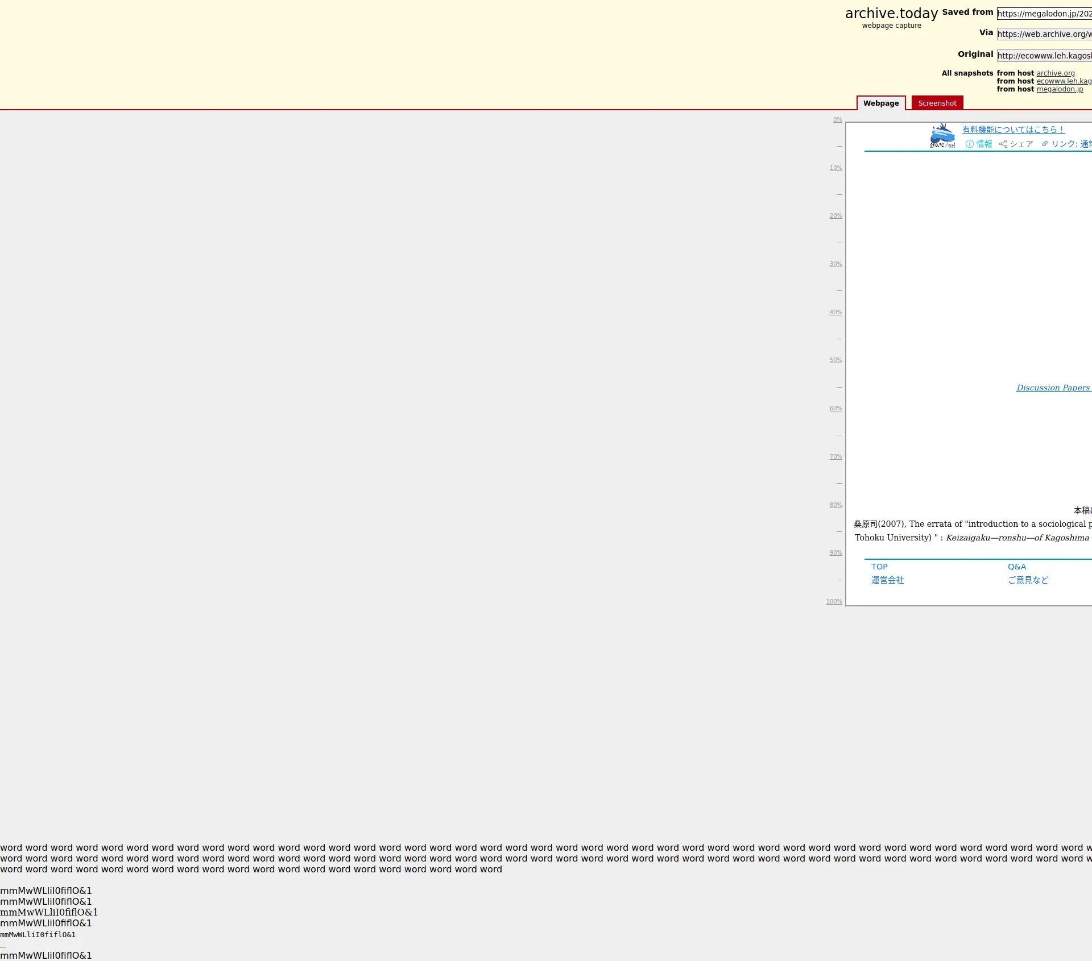
Task: Open the Q&A footer link
Action: pos(1017,567)
